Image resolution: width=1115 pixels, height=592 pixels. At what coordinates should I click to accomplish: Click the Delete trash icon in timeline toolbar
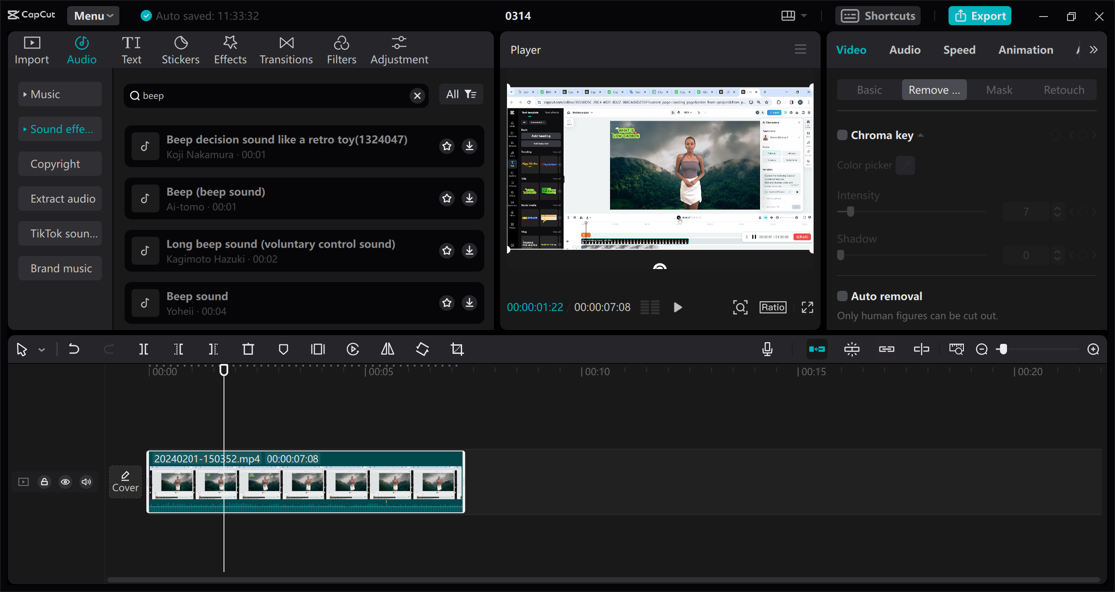248,349
